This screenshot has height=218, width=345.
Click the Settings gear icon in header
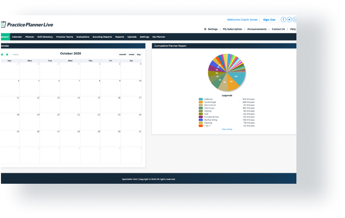click(x=205, y=29)
